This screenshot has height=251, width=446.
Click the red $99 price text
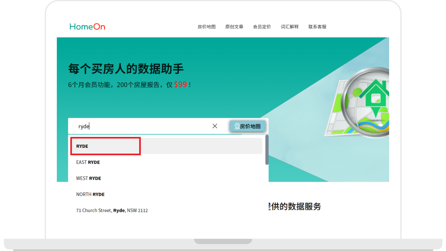pos(181,84)
